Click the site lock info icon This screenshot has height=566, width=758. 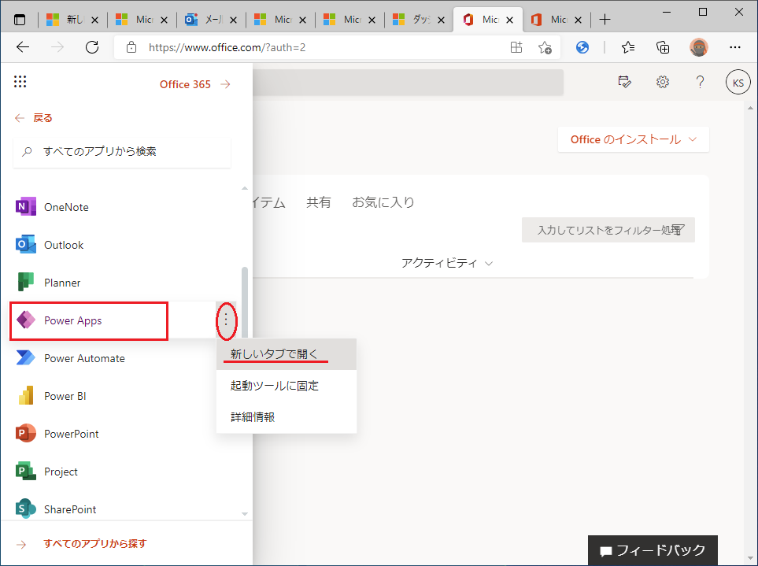(131, 47)
